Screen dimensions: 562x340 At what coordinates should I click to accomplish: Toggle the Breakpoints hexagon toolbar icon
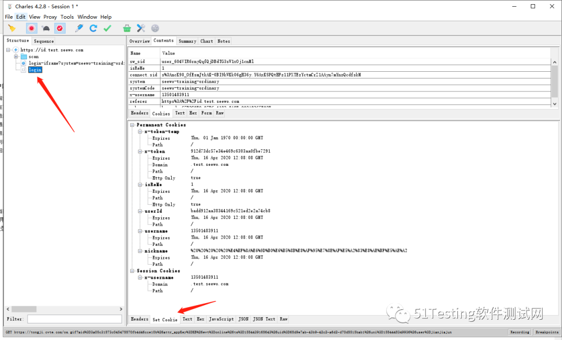(x=60, y=28)
